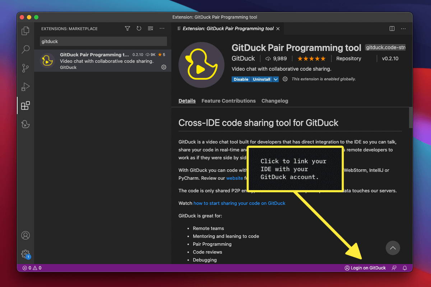Image resolution: width=431 pixels, height=287 pixels.
Task: Open the GitDuck duck icon in activity bar
Action: click(x=26, y=124)
